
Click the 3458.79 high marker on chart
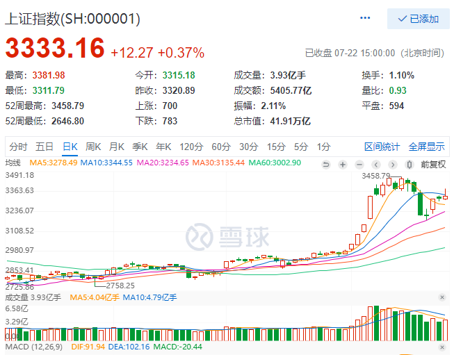coord(376,176)
